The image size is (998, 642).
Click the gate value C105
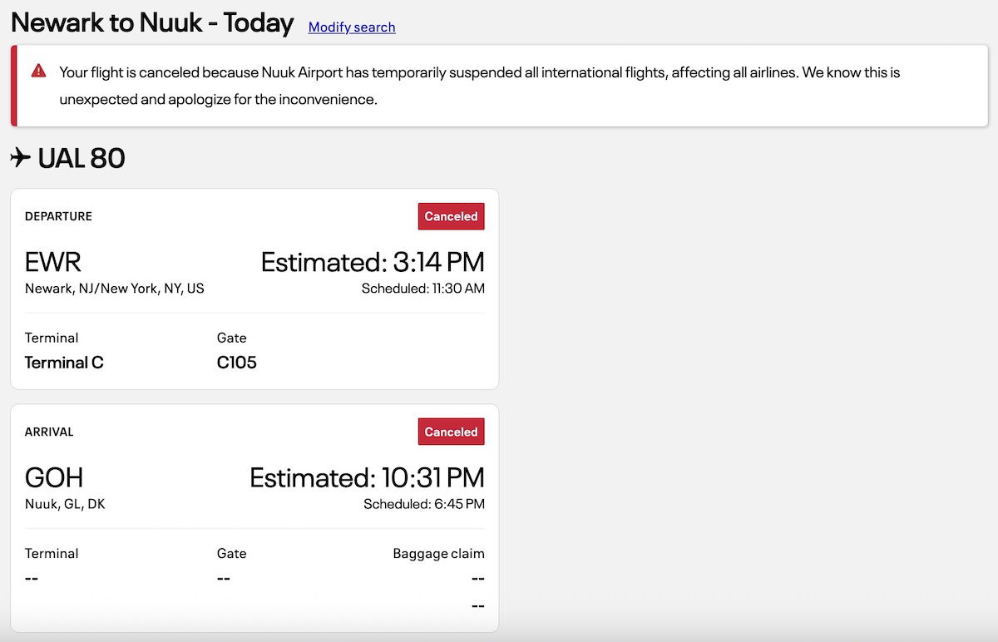tap(237, 363)
